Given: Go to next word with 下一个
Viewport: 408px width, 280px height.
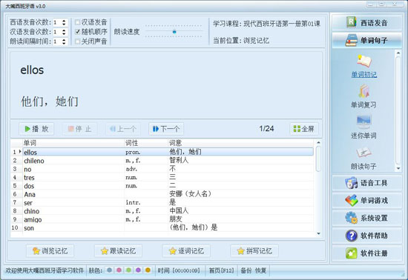Looking at the screenshot, I should point(166,129).
